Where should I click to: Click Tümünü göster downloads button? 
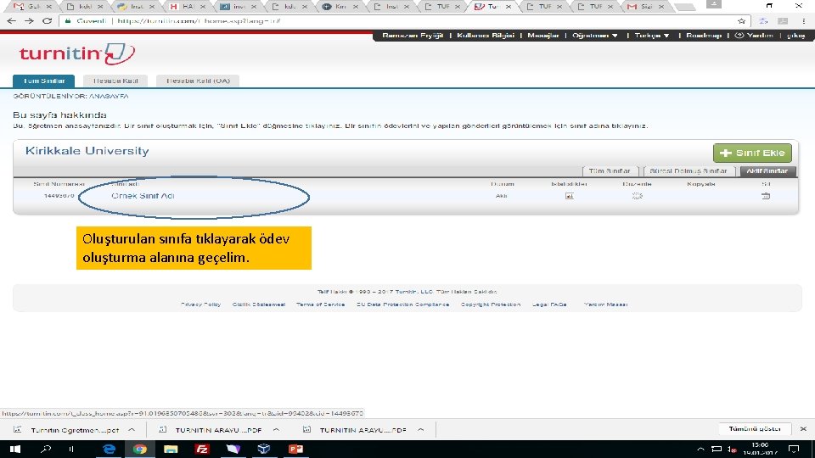click(755, 429)
